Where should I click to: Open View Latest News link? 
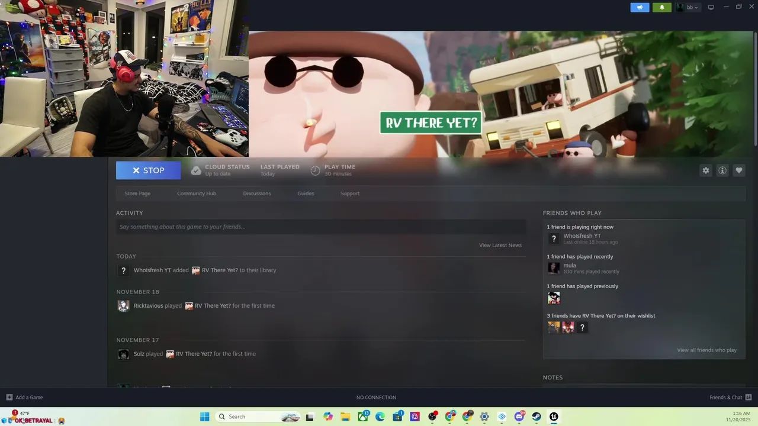[500, 245]
